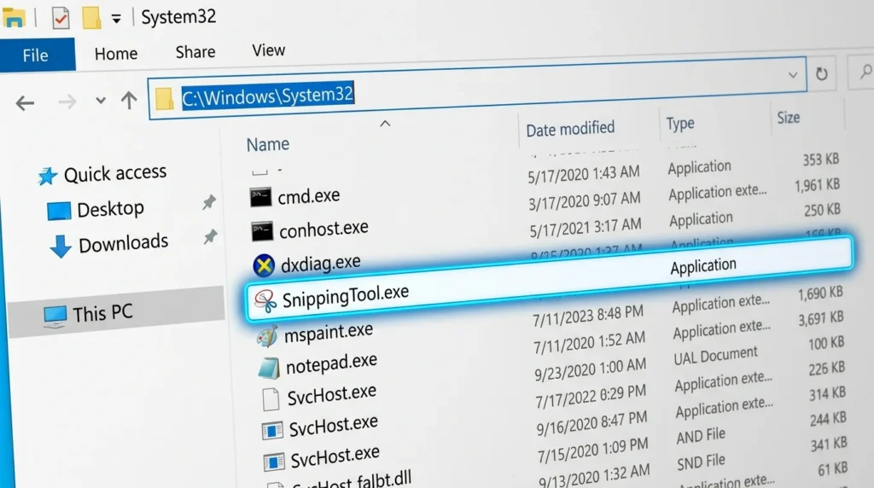The image size is (874, 488).
Task: Click the 1,961 KB size value
Action: pyautogui.click(x=817, y=185)
